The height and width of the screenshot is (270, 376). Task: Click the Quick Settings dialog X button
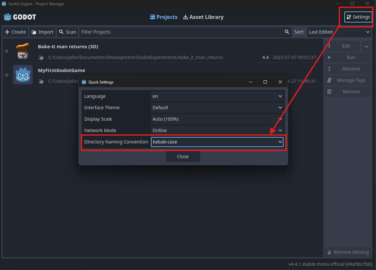tap(280, 82)
